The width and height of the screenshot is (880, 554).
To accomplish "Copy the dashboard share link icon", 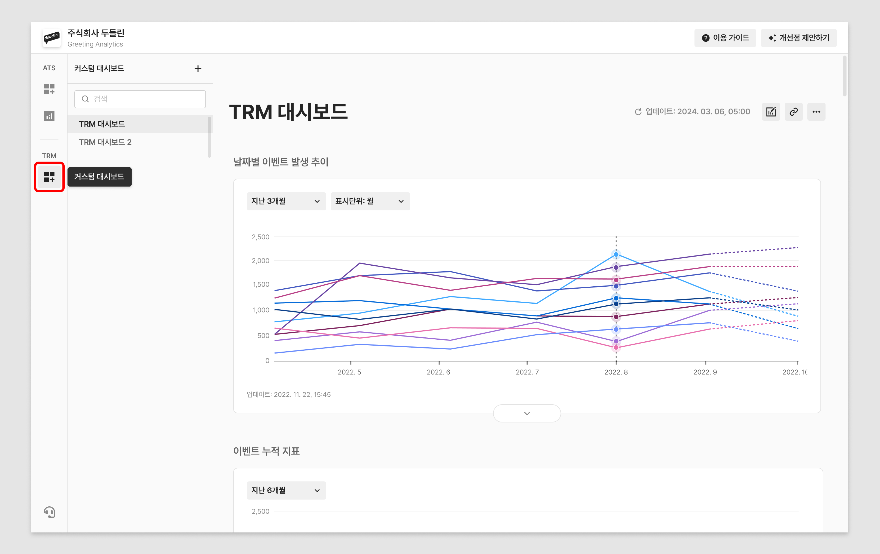I will point(793,112).
